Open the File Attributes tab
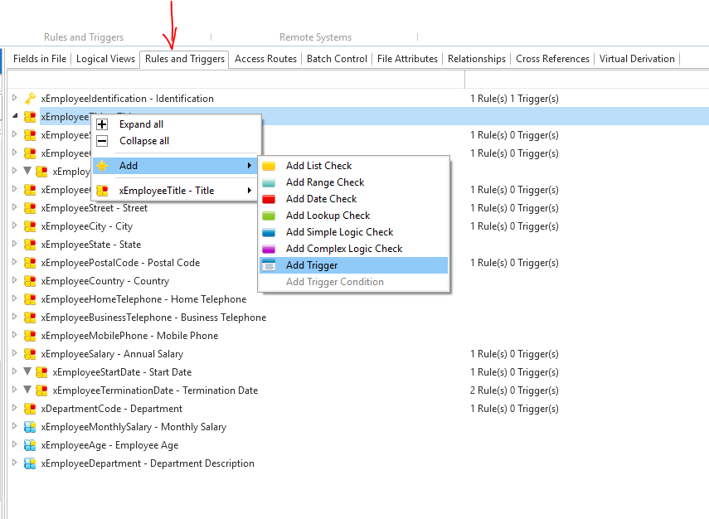This screenshot has height=519, width=709. [x=407, y=59]
